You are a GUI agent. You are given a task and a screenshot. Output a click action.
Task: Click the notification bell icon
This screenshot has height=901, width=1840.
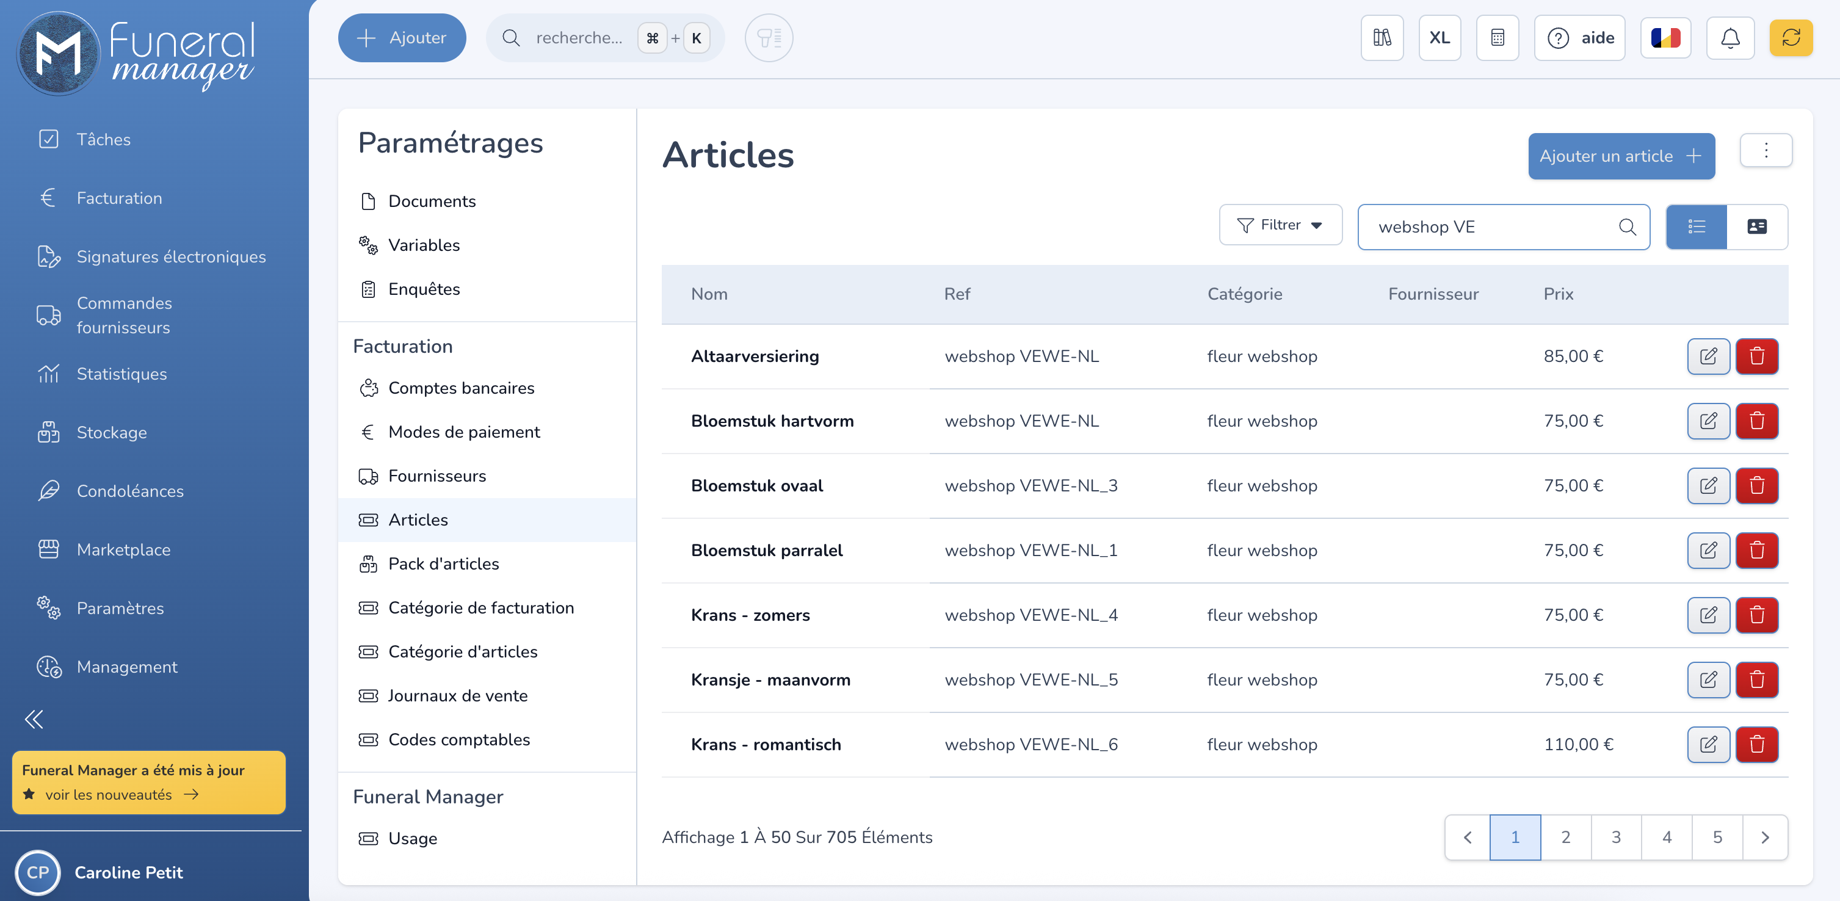[1730, 38]
